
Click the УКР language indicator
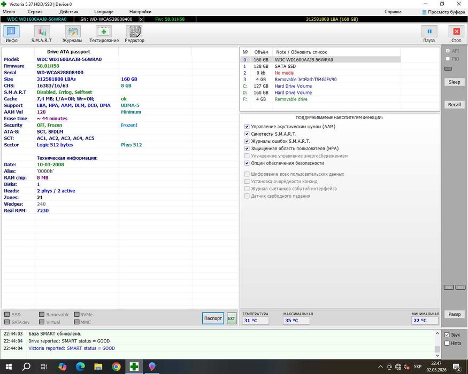click(x=417, y=367)
